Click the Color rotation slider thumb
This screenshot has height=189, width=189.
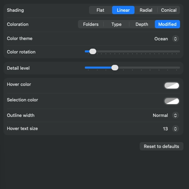pos(93,52)
